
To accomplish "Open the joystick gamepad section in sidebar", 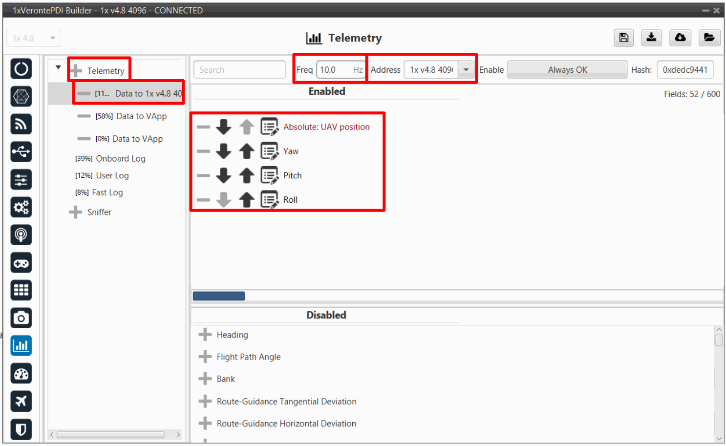I will (x=21, y=263).
